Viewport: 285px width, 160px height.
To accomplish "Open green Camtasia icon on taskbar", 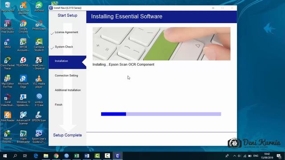I will pyautogui.click(x=97, y=156).
